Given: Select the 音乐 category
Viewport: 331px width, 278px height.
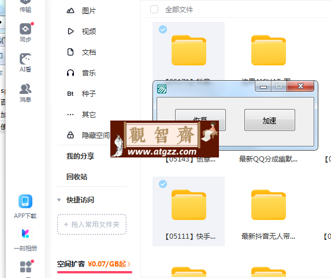Looking at the screenshot, I should (x=89, y=73).
